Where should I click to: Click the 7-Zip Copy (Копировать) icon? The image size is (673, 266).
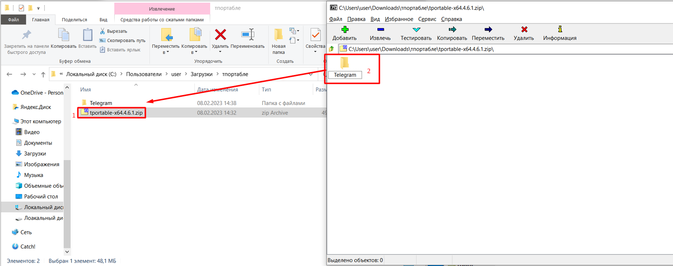tap(452, 30)
